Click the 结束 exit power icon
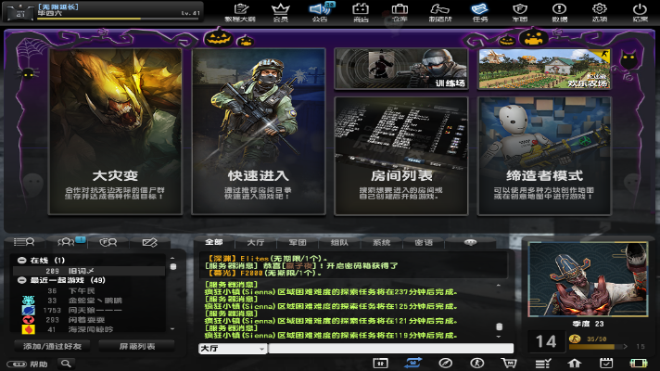The image size is (660, 371). [640, 11]
